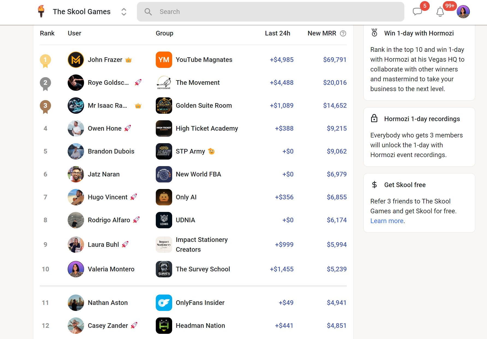Open the group switcher chevron
487x339 pixels.
pos(124,12)
